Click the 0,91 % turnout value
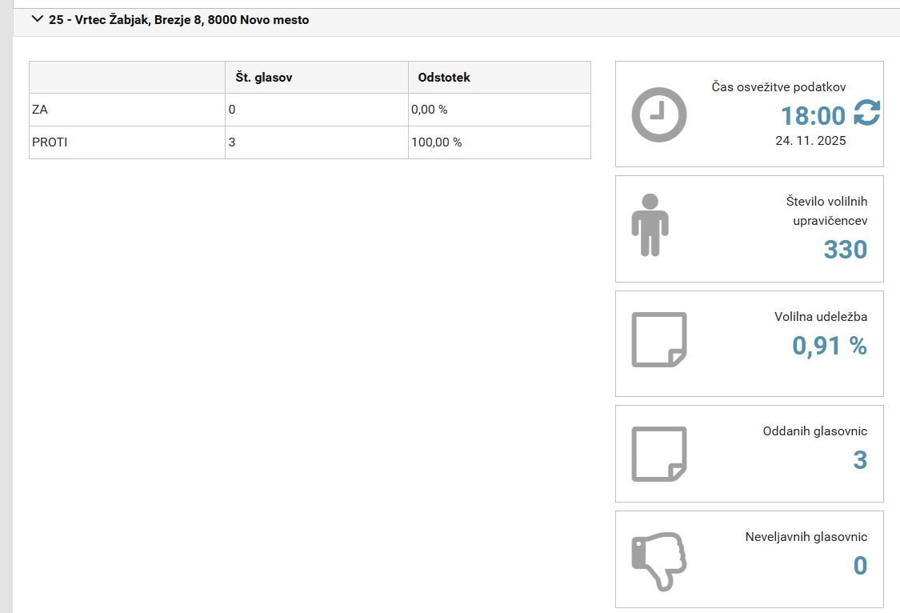This screenshot has width=900, height=613. click(x=830, y=346)
